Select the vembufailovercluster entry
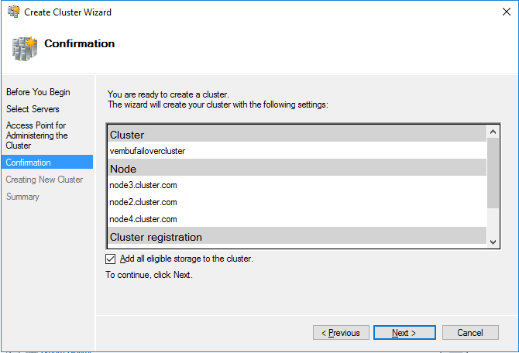Viewport: 519px width, 353px height. [x=147, y=151]
